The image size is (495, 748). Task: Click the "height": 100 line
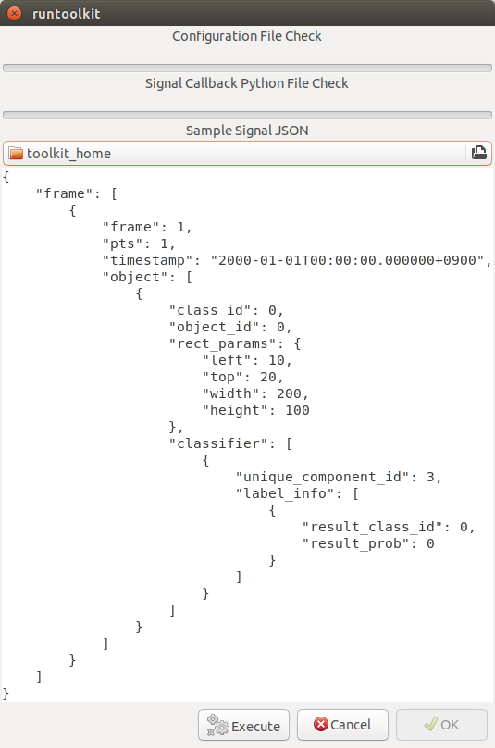pos(256,411)
